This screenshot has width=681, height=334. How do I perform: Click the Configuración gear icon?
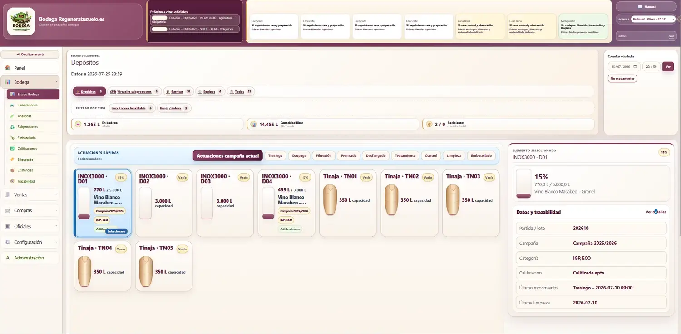[x=8, y=242]
